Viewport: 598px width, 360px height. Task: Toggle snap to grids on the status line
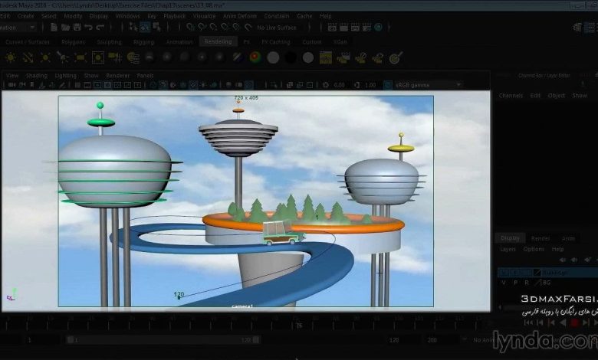coord(191,27)
